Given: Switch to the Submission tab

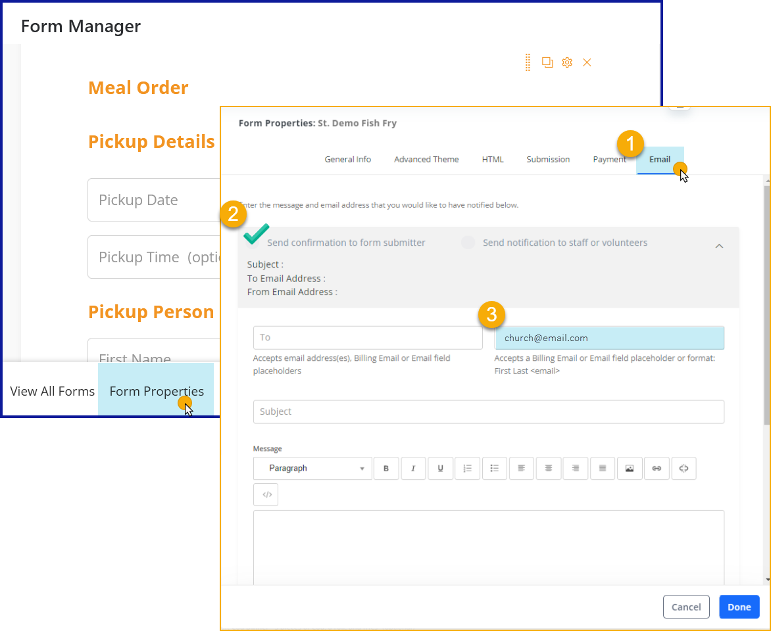Looking at the screenshot, I should 548,159.
